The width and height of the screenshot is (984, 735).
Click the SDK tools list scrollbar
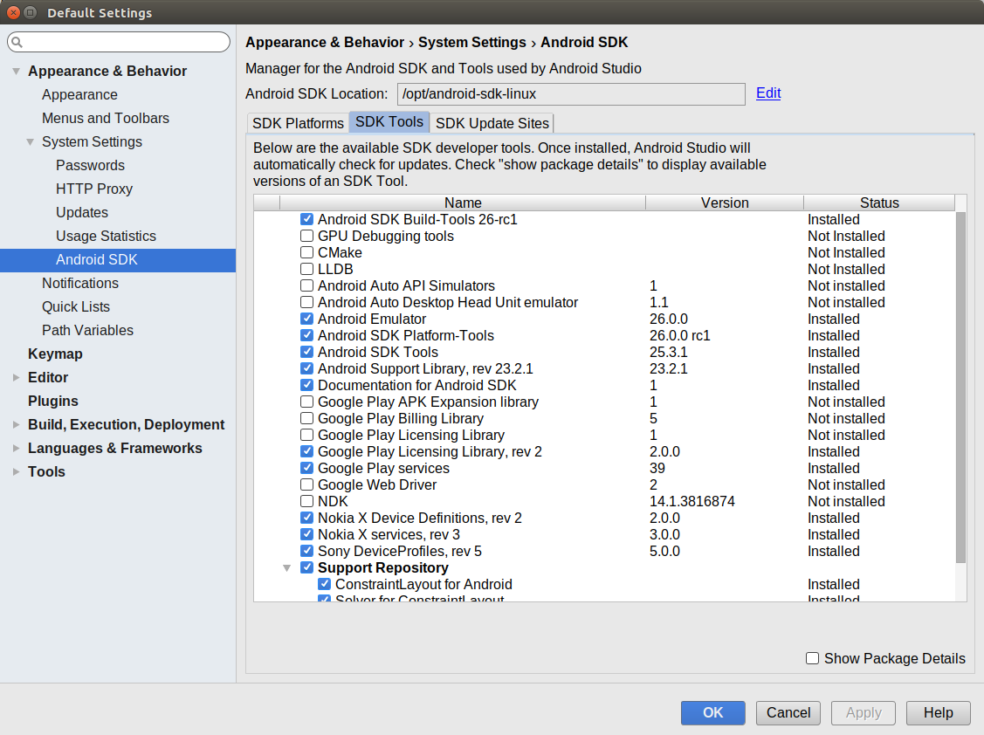(960, 388)
